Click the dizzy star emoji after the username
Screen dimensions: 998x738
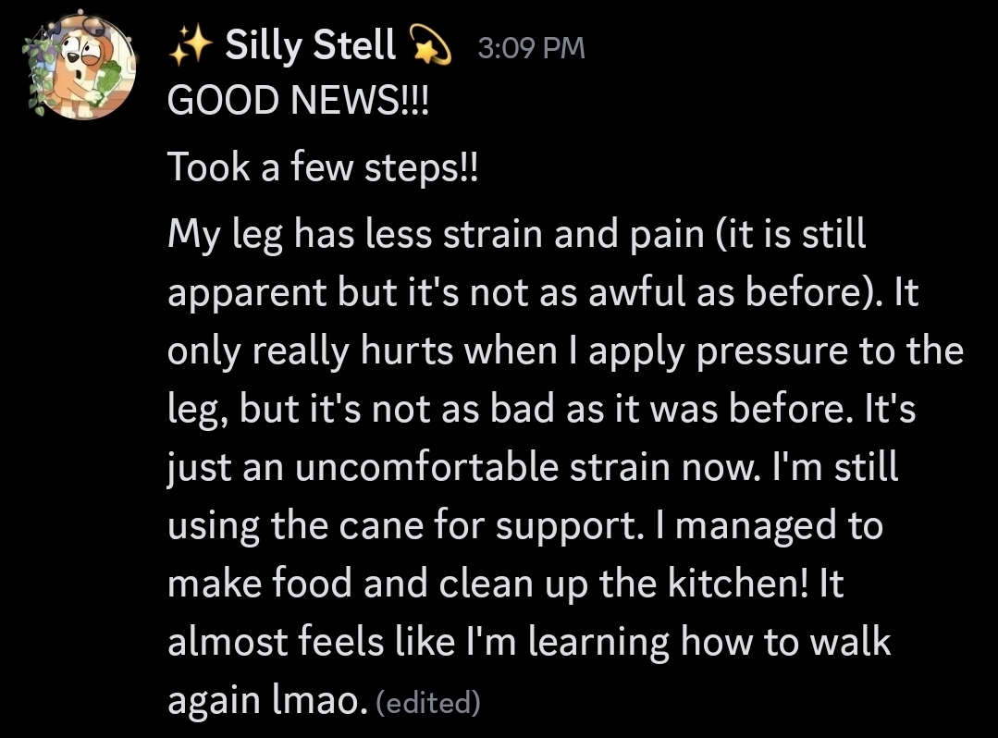pos(428,45)
